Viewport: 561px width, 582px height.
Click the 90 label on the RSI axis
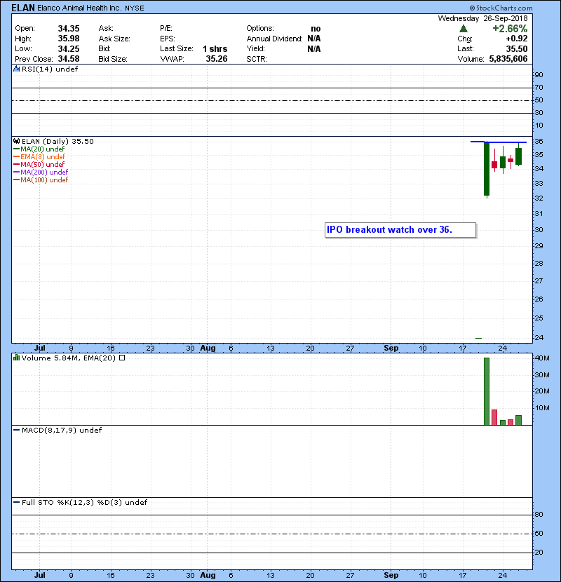(539, 74)
